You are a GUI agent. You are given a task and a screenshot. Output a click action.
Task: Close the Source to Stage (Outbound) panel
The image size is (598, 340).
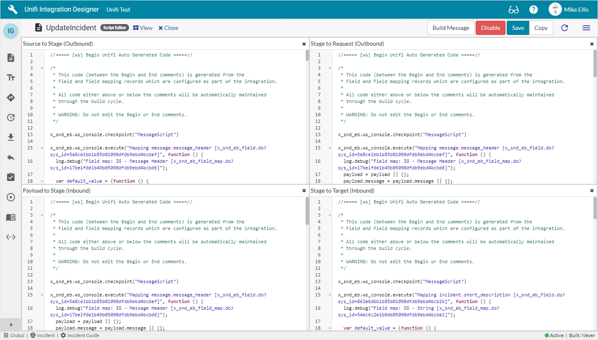(304, 44)
